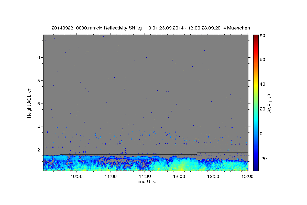This screenshot has width=307, height=205.
Task: Click the 12:00 time tick label
Action: (179, 176)
